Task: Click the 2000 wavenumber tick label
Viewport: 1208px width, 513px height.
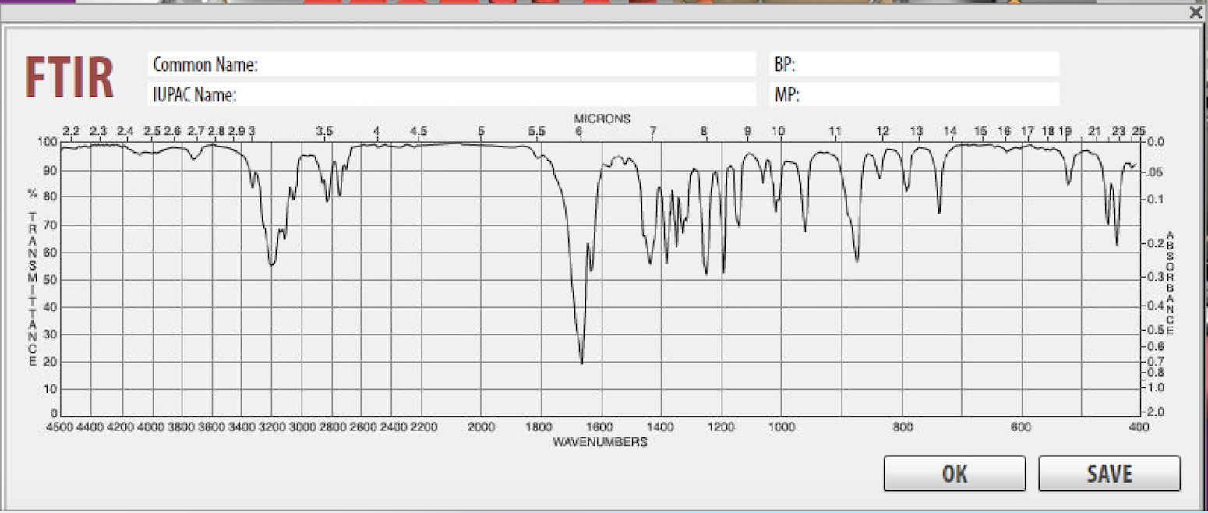Action: click(x=481, y=427)
